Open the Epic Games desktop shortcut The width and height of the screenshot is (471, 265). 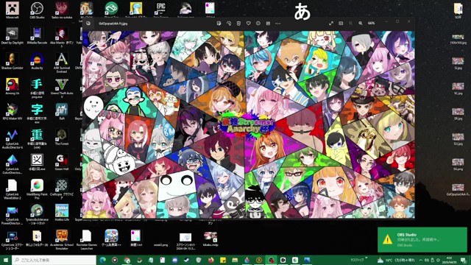pos(160,10)
